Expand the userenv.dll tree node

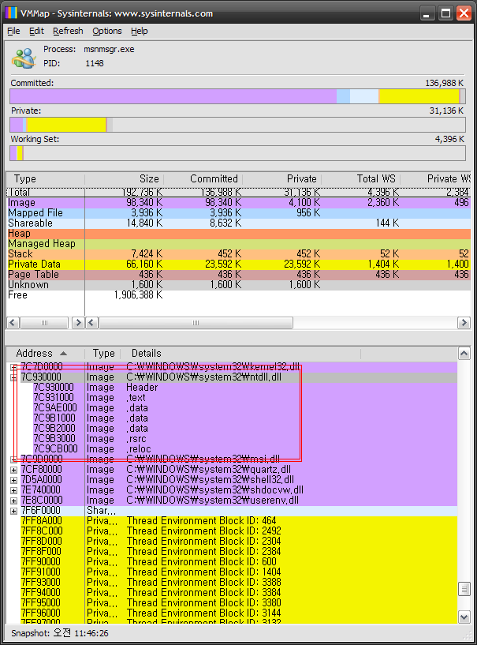coord(13,501)
